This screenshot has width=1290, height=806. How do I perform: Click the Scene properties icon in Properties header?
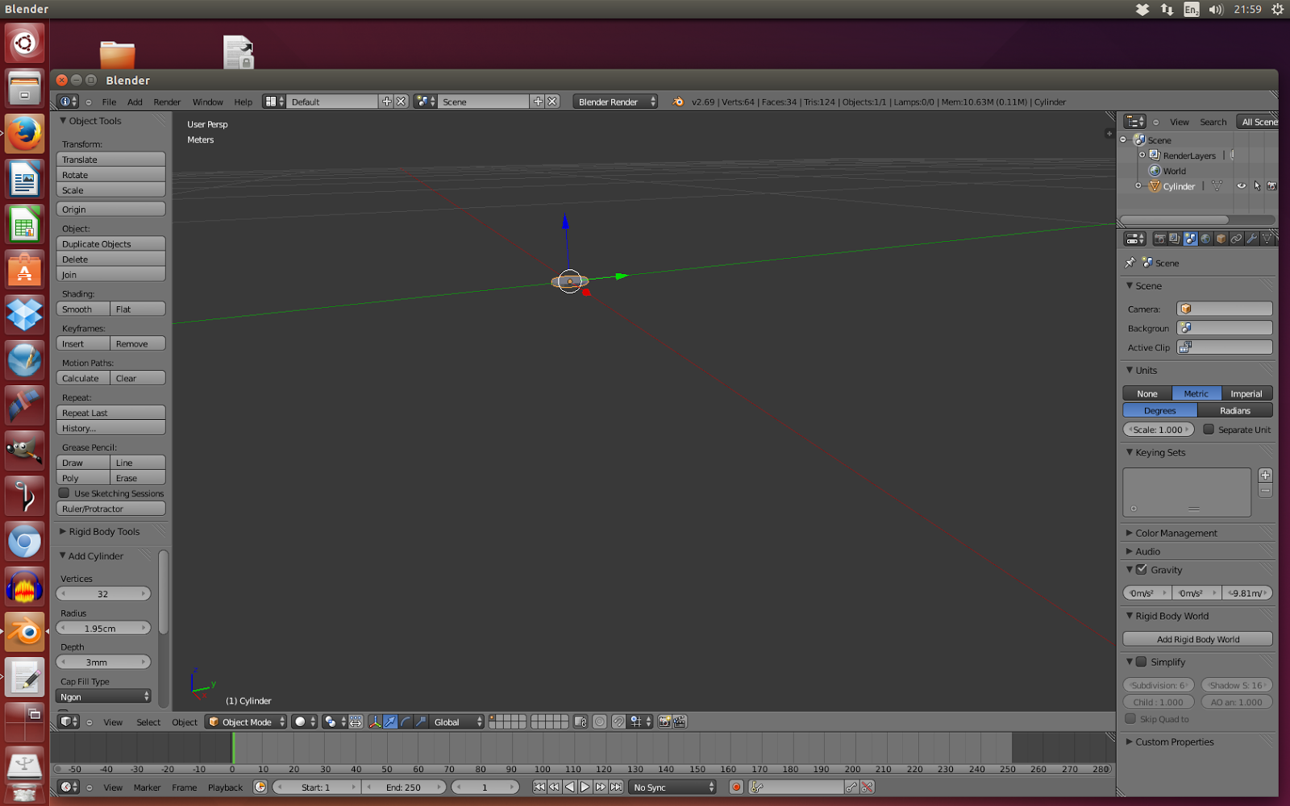1189,239
